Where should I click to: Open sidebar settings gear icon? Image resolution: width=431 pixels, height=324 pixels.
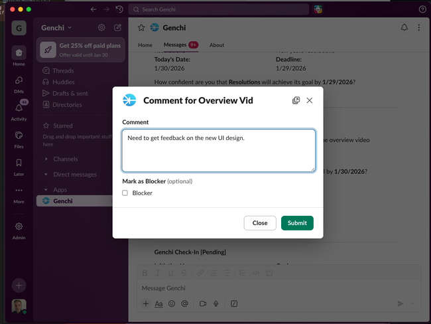[101, 27]
